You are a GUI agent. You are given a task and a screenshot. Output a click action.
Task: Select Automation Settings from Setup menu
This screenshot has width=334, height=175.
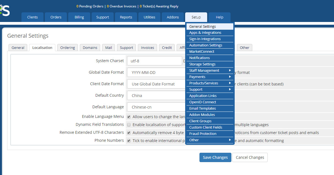(x=206, y=45)
